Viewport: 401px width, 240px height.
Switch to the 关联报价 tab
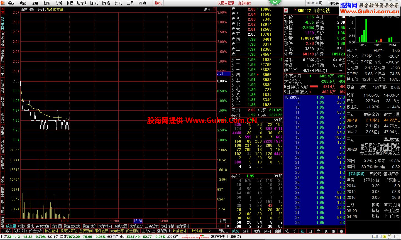[x=20, y=231]
